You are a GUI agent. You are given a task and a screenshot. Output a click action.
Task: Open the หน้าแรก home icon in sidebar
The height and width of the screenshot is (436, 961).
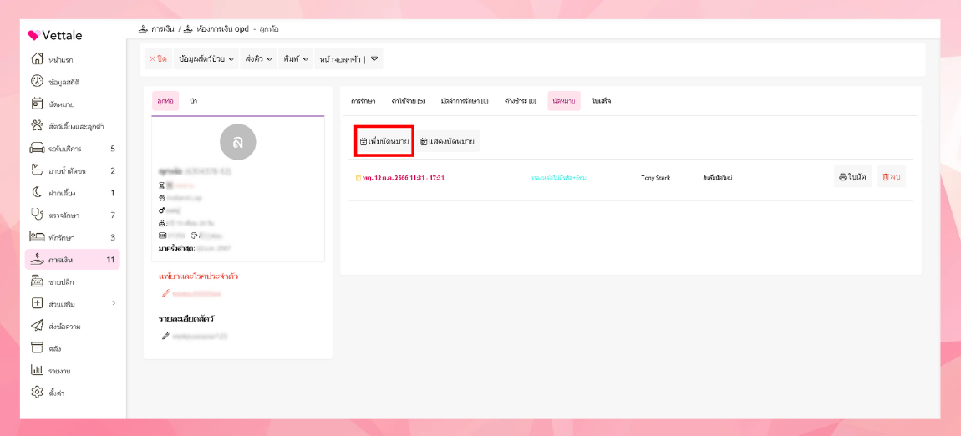coord(37,59)
